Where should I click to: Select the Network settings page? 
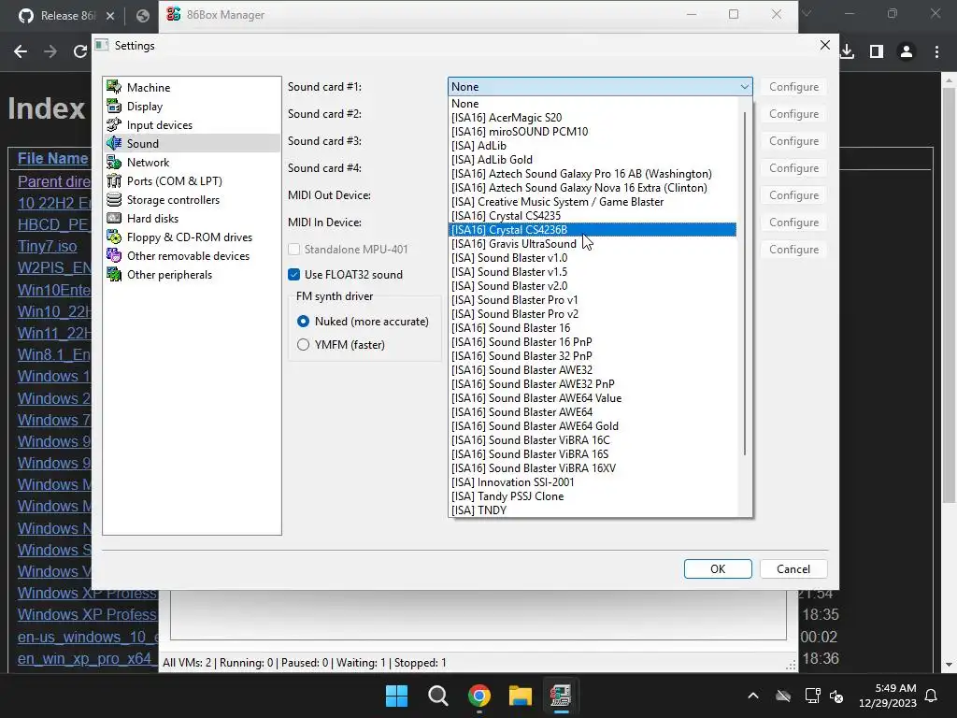pos(148,163)
